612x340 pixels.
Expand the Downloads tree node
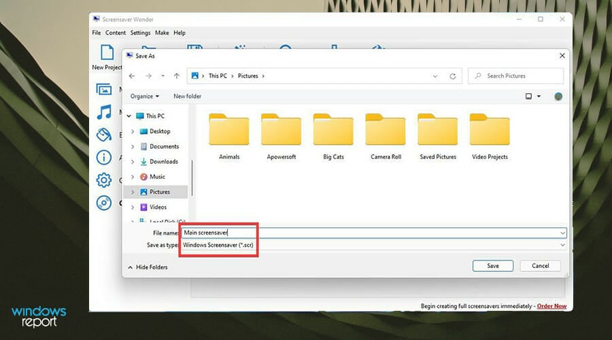click(x=133, y=162)
